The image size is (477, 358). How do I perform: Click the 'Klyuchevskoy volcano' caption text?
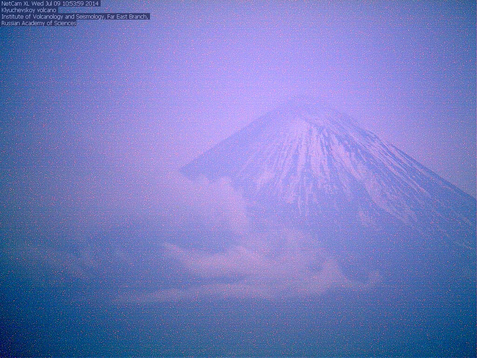29,10
